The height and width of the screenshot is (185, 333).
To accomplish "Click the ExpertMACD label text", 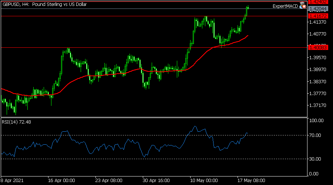I will click(x=285, y=6).
